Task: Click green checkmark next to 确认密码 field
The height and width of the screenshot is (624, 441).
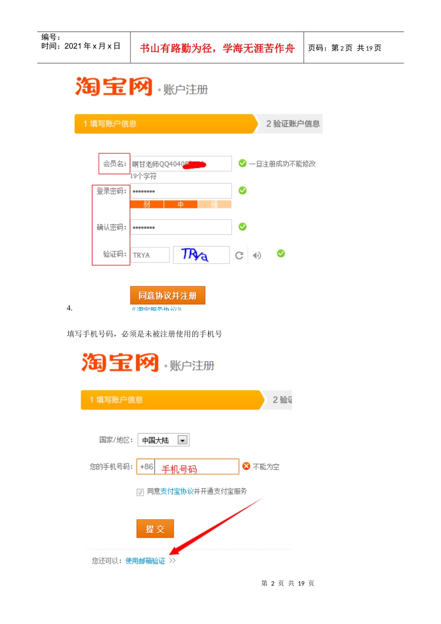Action: coord(242,227)
